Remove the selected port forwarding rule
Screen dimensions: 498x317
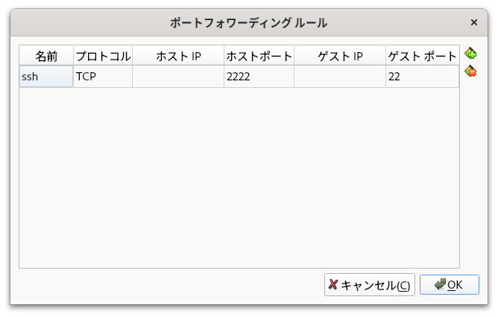[470, 71]
